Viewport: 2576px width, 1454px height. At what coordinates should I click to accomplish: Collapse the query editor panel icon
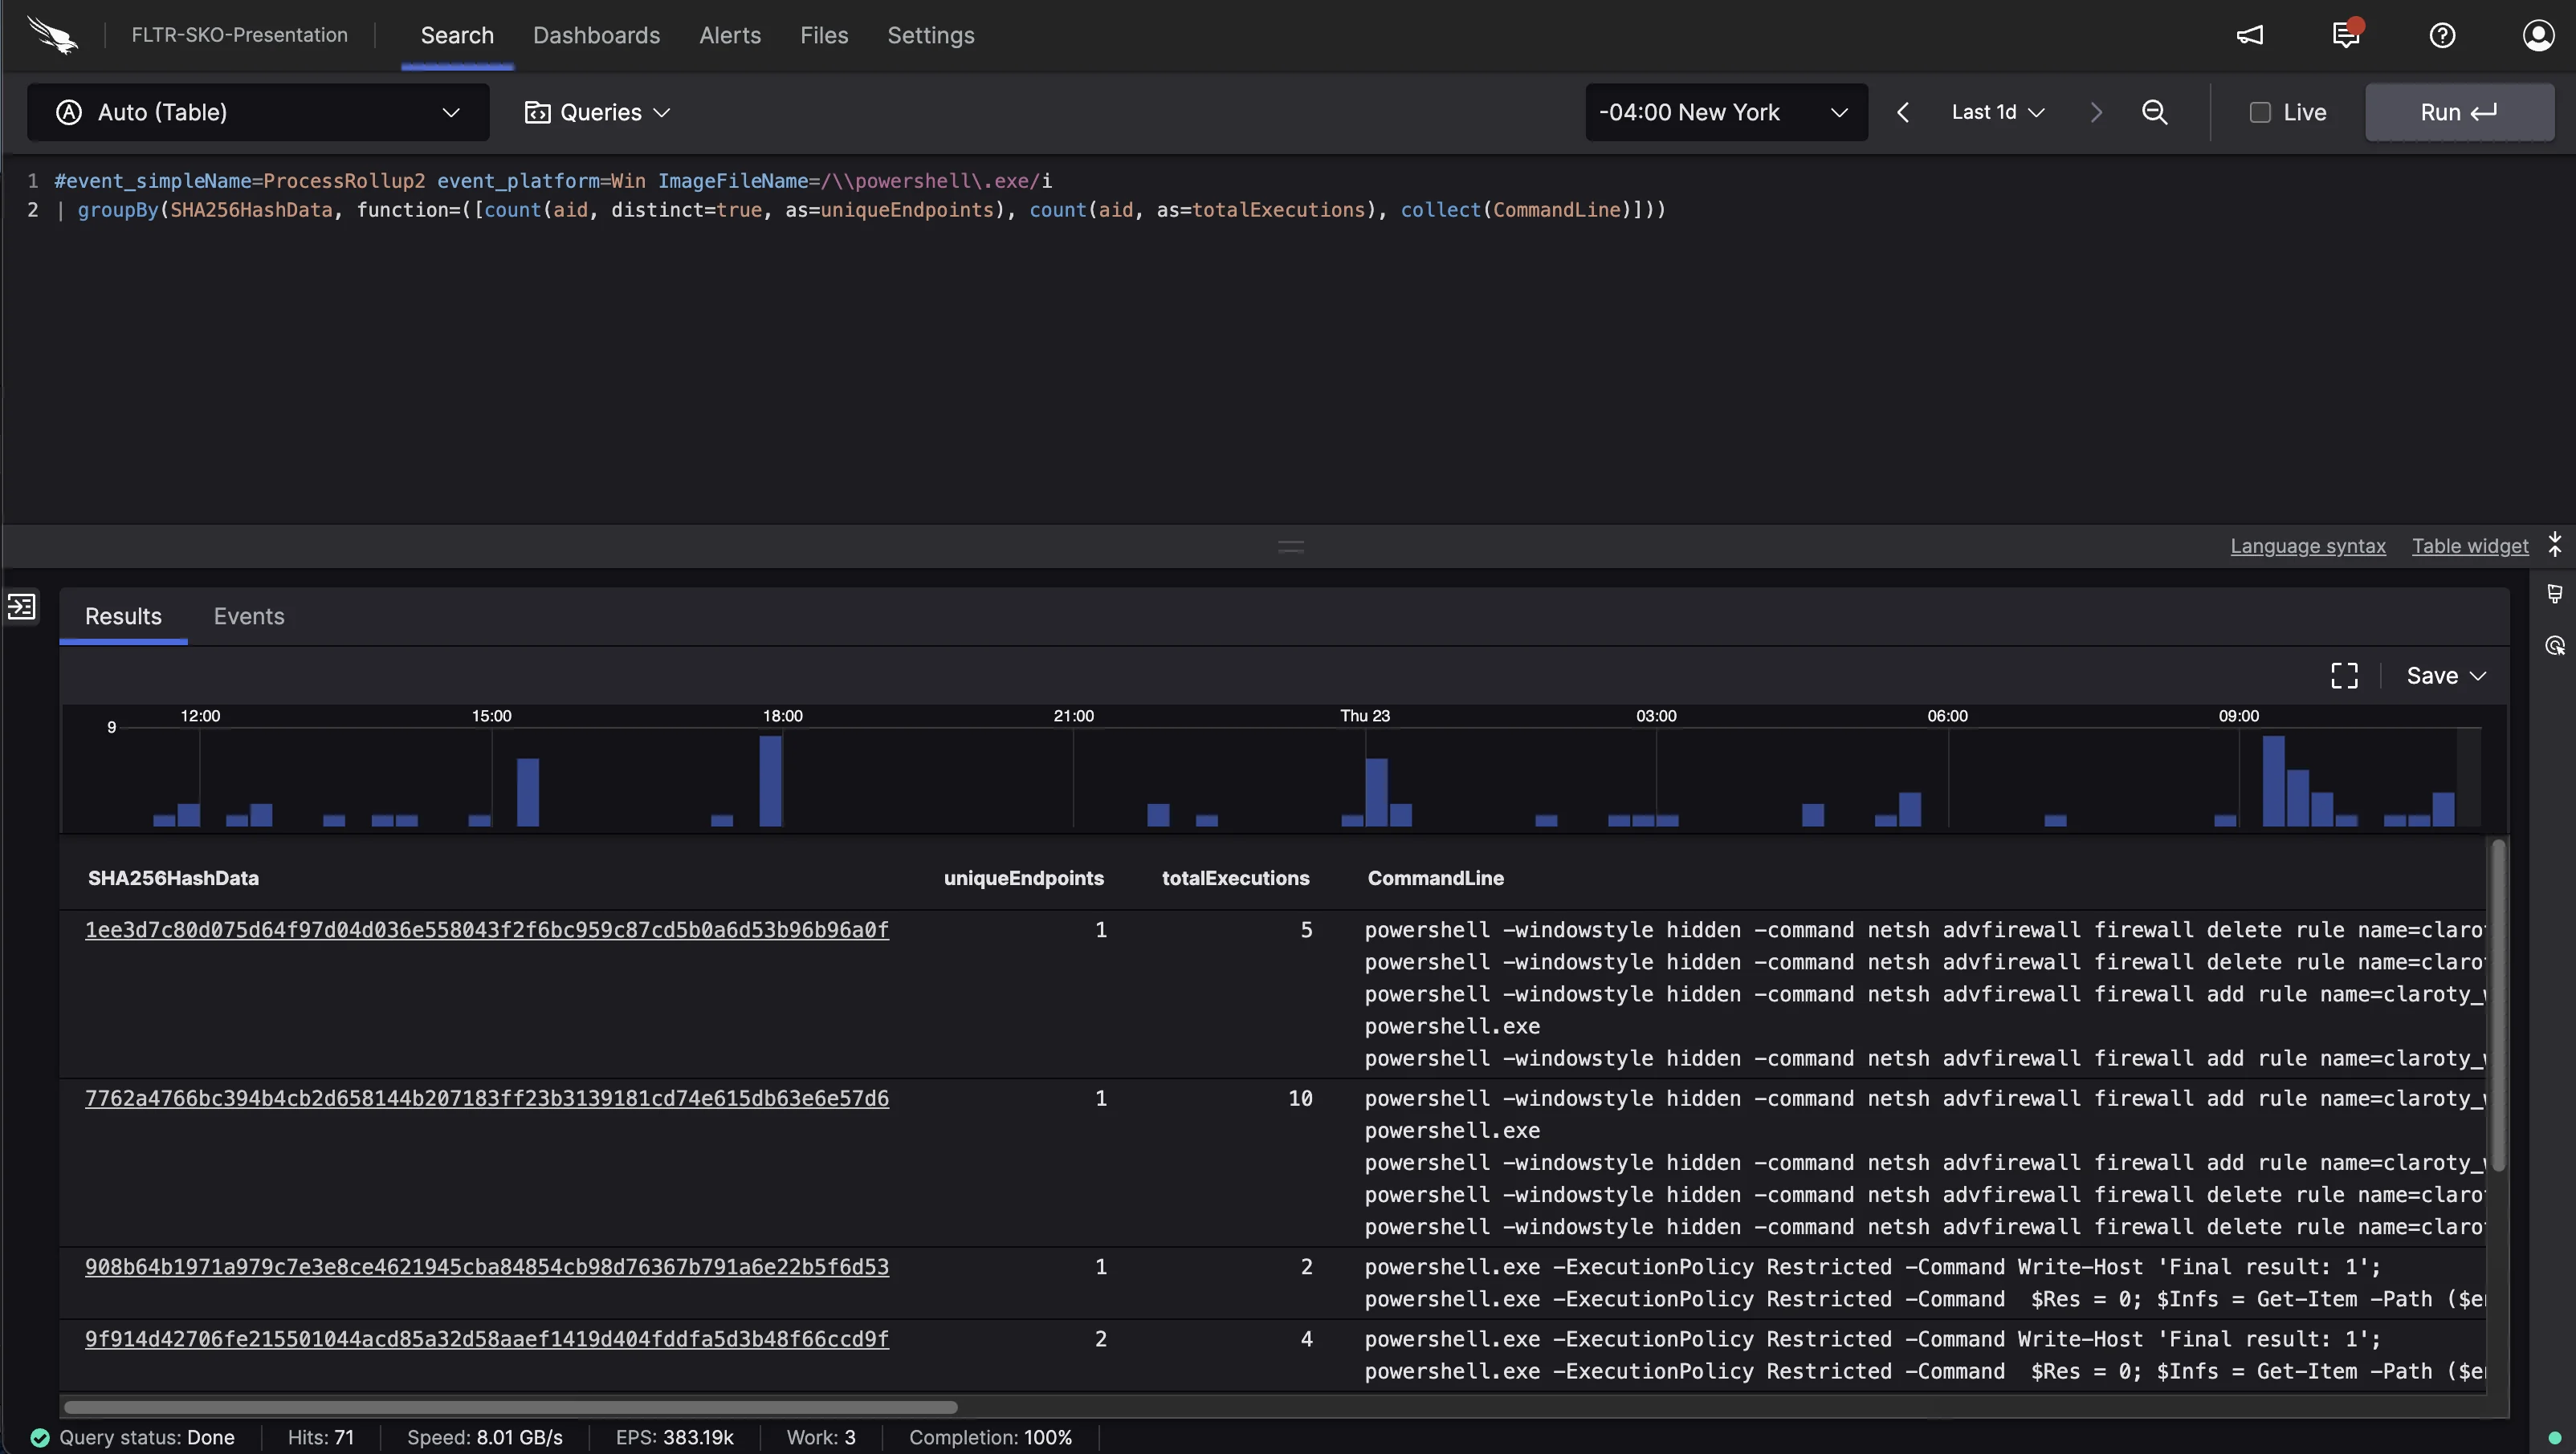(x=2555, y=546)
